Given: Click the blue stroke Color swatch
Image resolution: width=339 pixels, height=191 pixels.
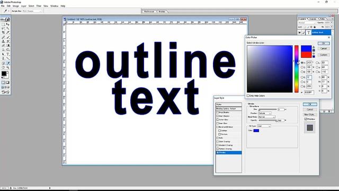Looking at the screenshot, I should [256, 131].
